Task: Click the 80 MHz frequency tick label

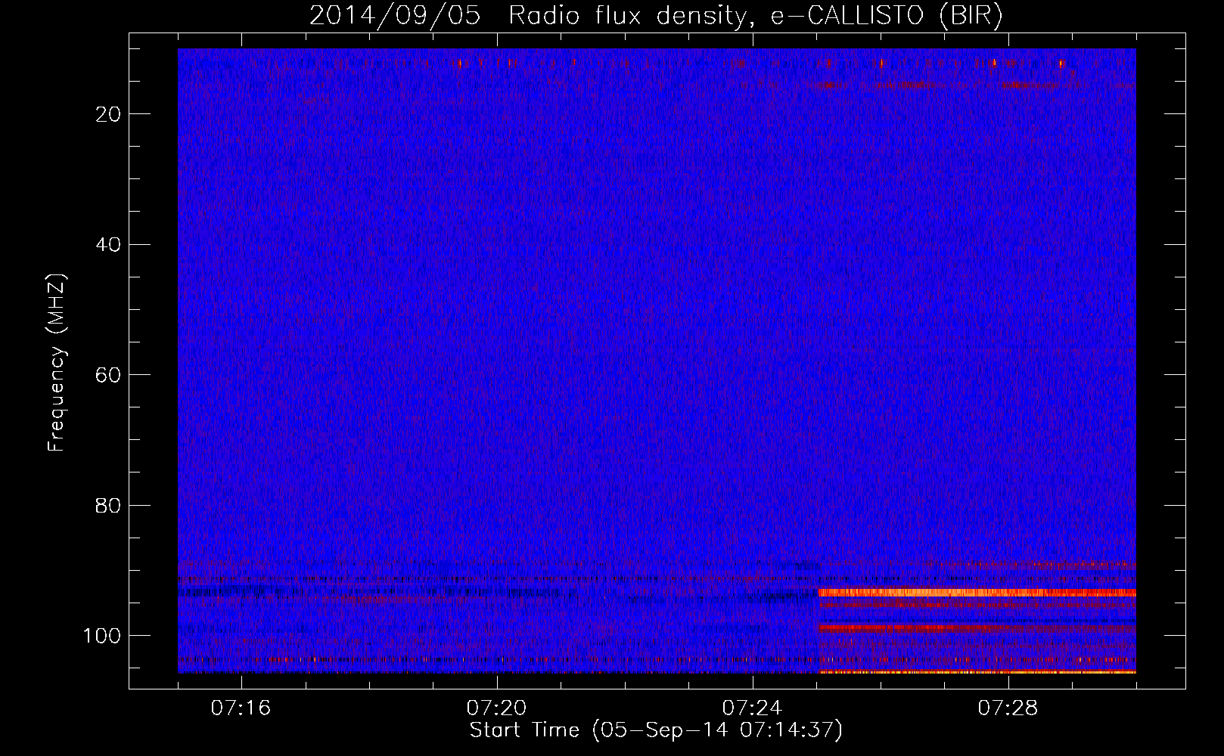Action: [x=109, y=506]
